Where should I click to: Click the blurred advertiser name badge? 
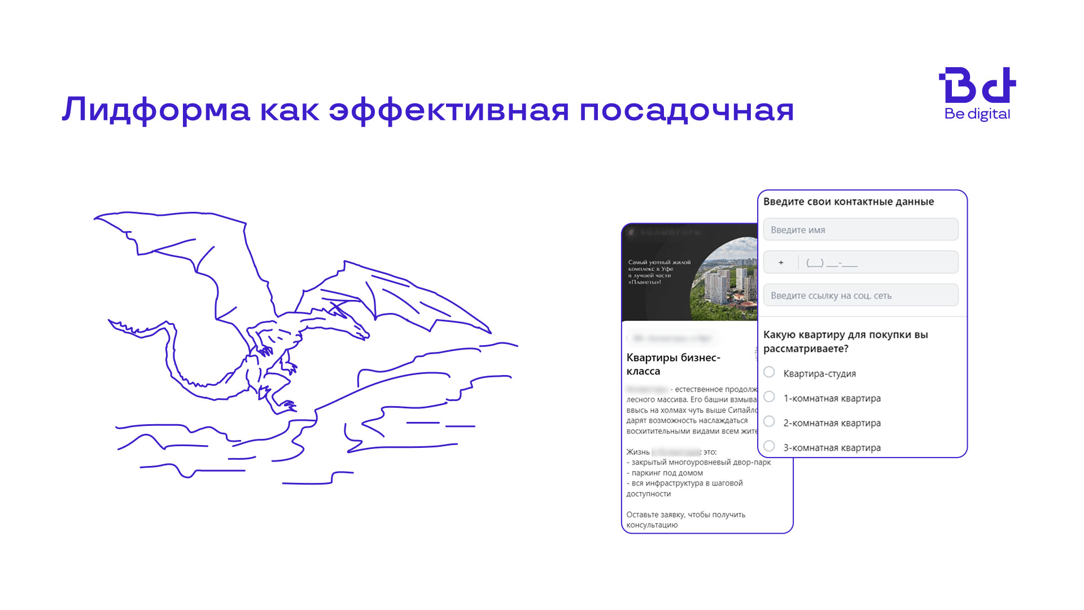pyautogui.click(x=672, y=338)
